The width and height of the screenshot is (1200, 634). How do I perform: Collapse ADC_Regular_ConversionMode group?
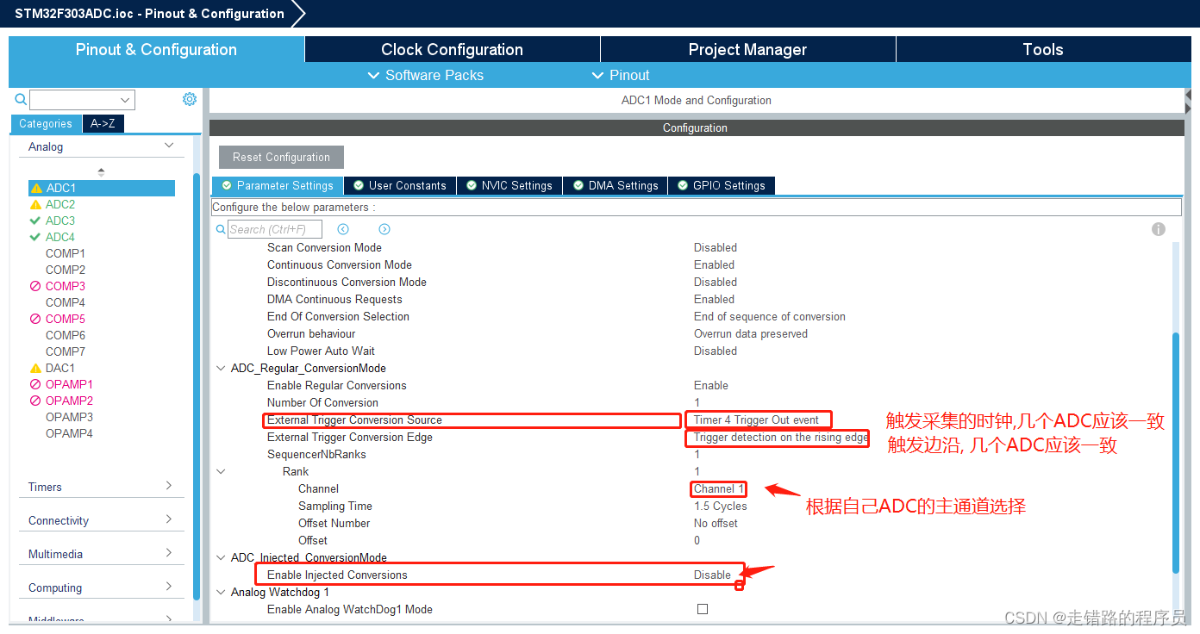pos(221,368)
